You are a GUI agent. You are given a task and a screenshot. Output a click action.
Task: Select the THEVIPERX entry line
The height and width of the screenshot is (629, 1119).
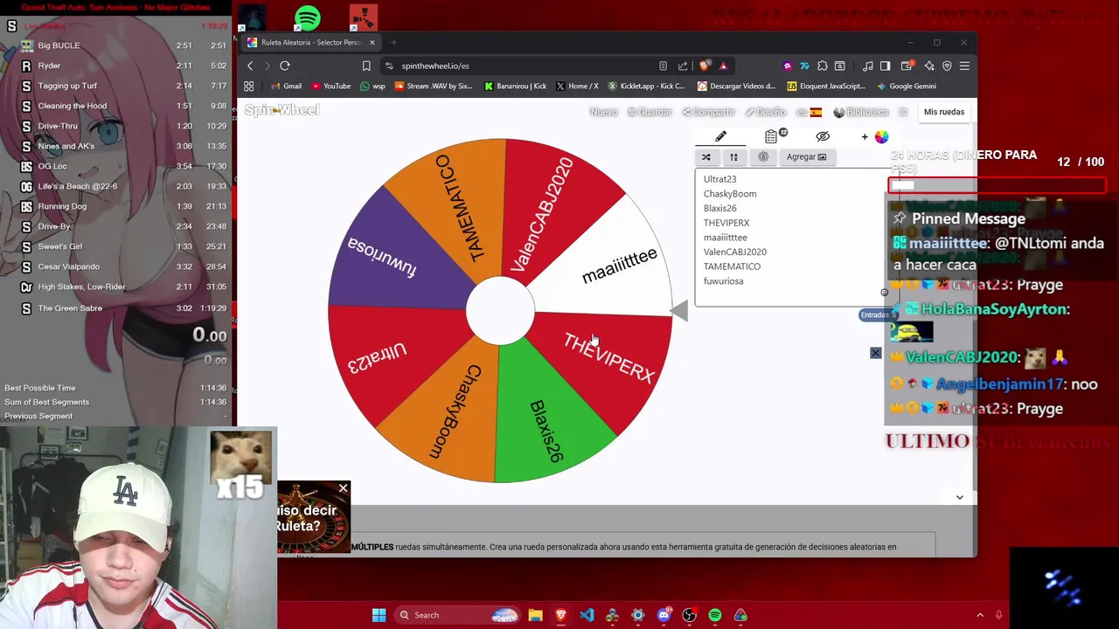point(726,223)
